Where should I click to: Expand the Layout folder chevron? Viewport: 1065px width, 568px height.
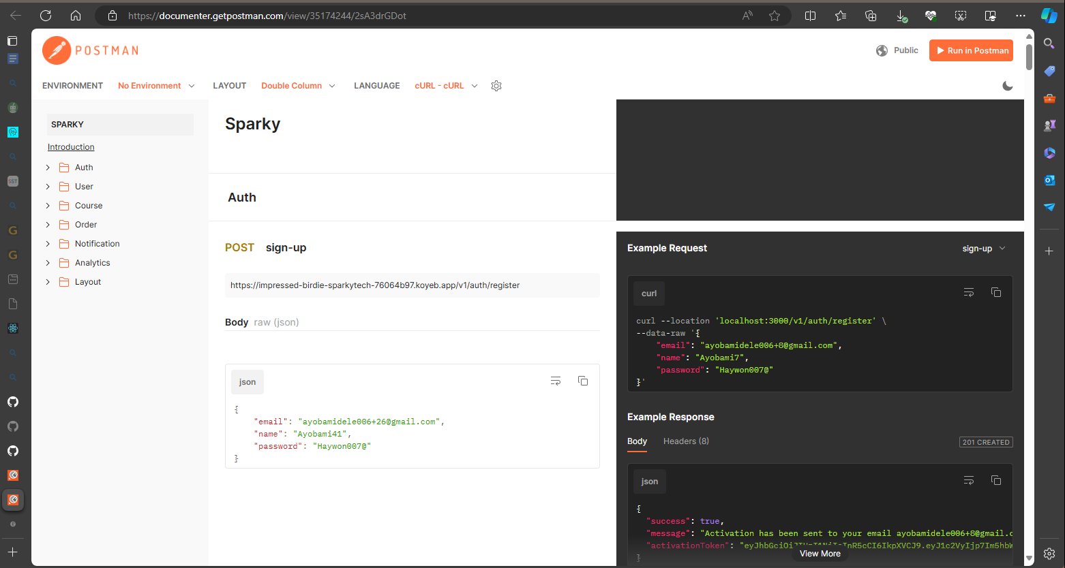[48, 282]
